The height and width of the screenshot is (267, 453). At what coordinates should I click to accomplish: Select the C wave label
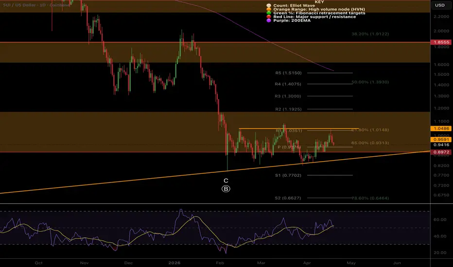coord(226,181)
